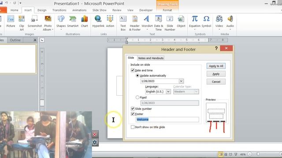Insert an Equation

195,22
